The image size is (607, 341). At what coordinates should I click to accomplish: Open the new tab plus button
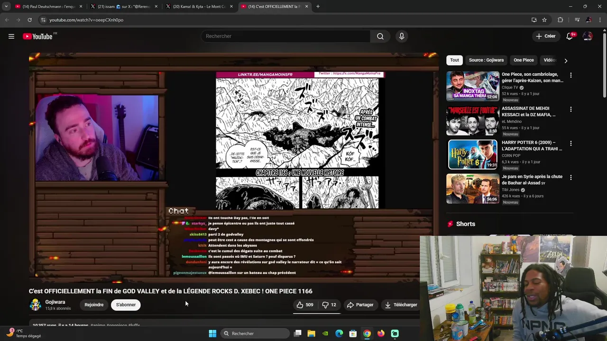pyautogui.click(x=318, y=7)
